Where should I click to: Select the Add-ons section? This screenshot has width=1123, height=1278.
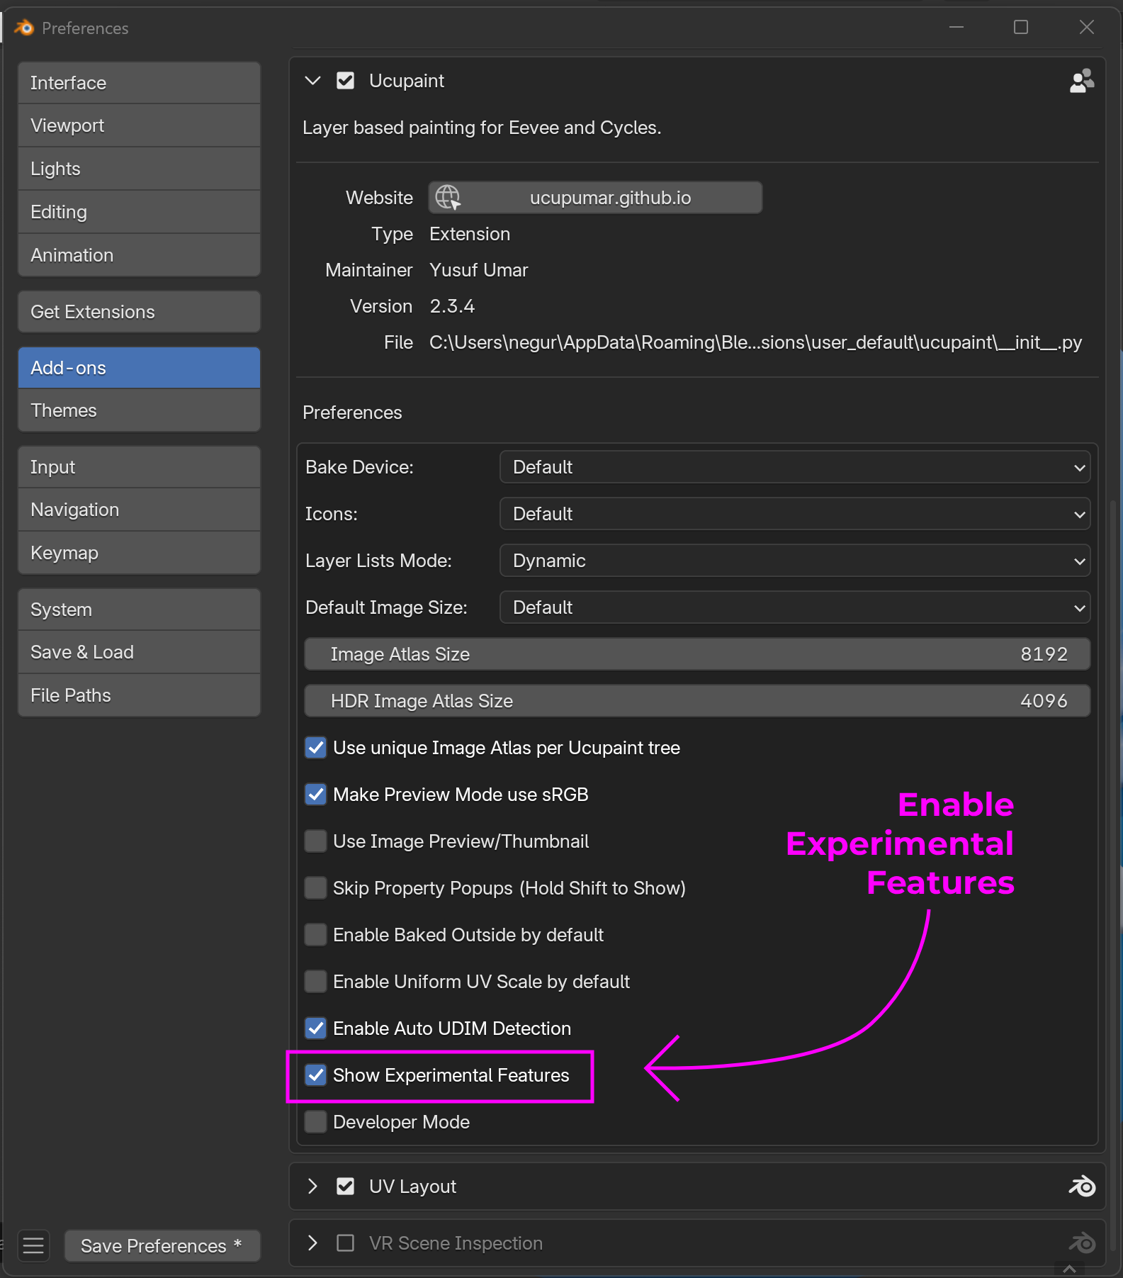(139, 368)
